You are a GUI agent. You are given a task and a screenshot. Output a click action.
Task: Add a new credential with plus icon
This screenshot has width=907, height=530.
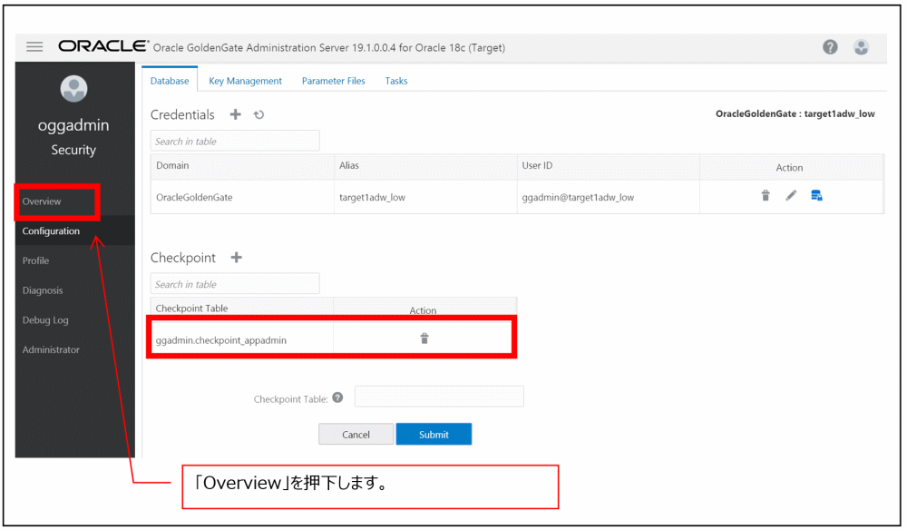click(x=236, y=114)
